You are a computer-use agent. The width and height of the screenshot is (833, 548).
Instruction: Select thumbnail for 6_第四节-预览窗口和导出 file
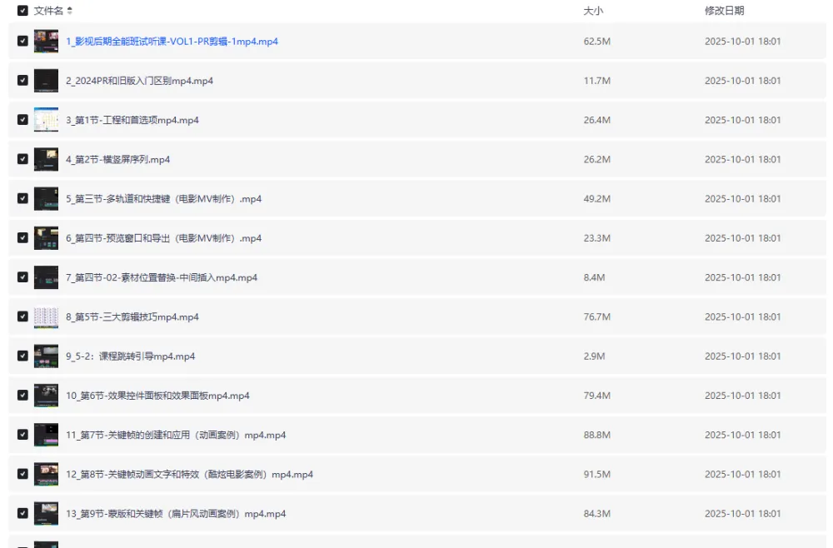[x=46, y=238]
